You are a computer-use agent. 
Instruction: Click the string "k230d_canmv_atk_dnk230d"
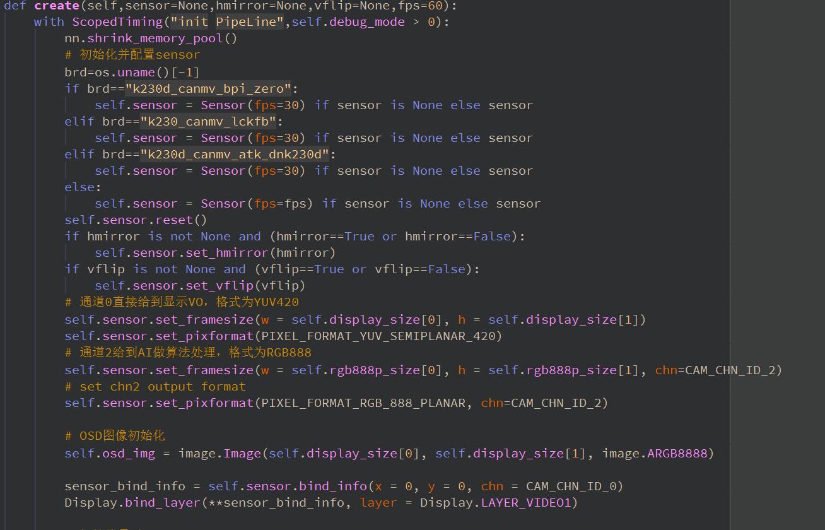234,154
